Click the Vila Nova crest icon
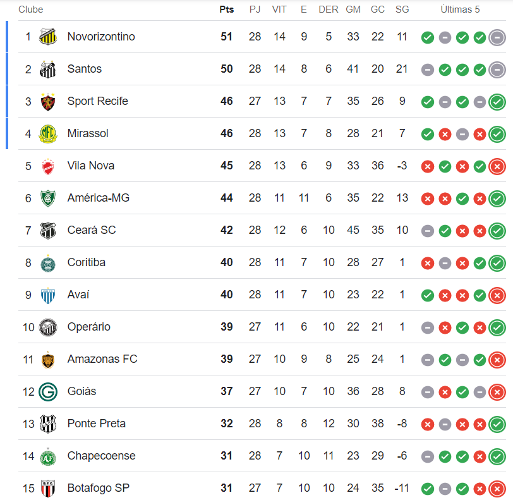Screen dimensions: 513x500 (x=48, y=166)
